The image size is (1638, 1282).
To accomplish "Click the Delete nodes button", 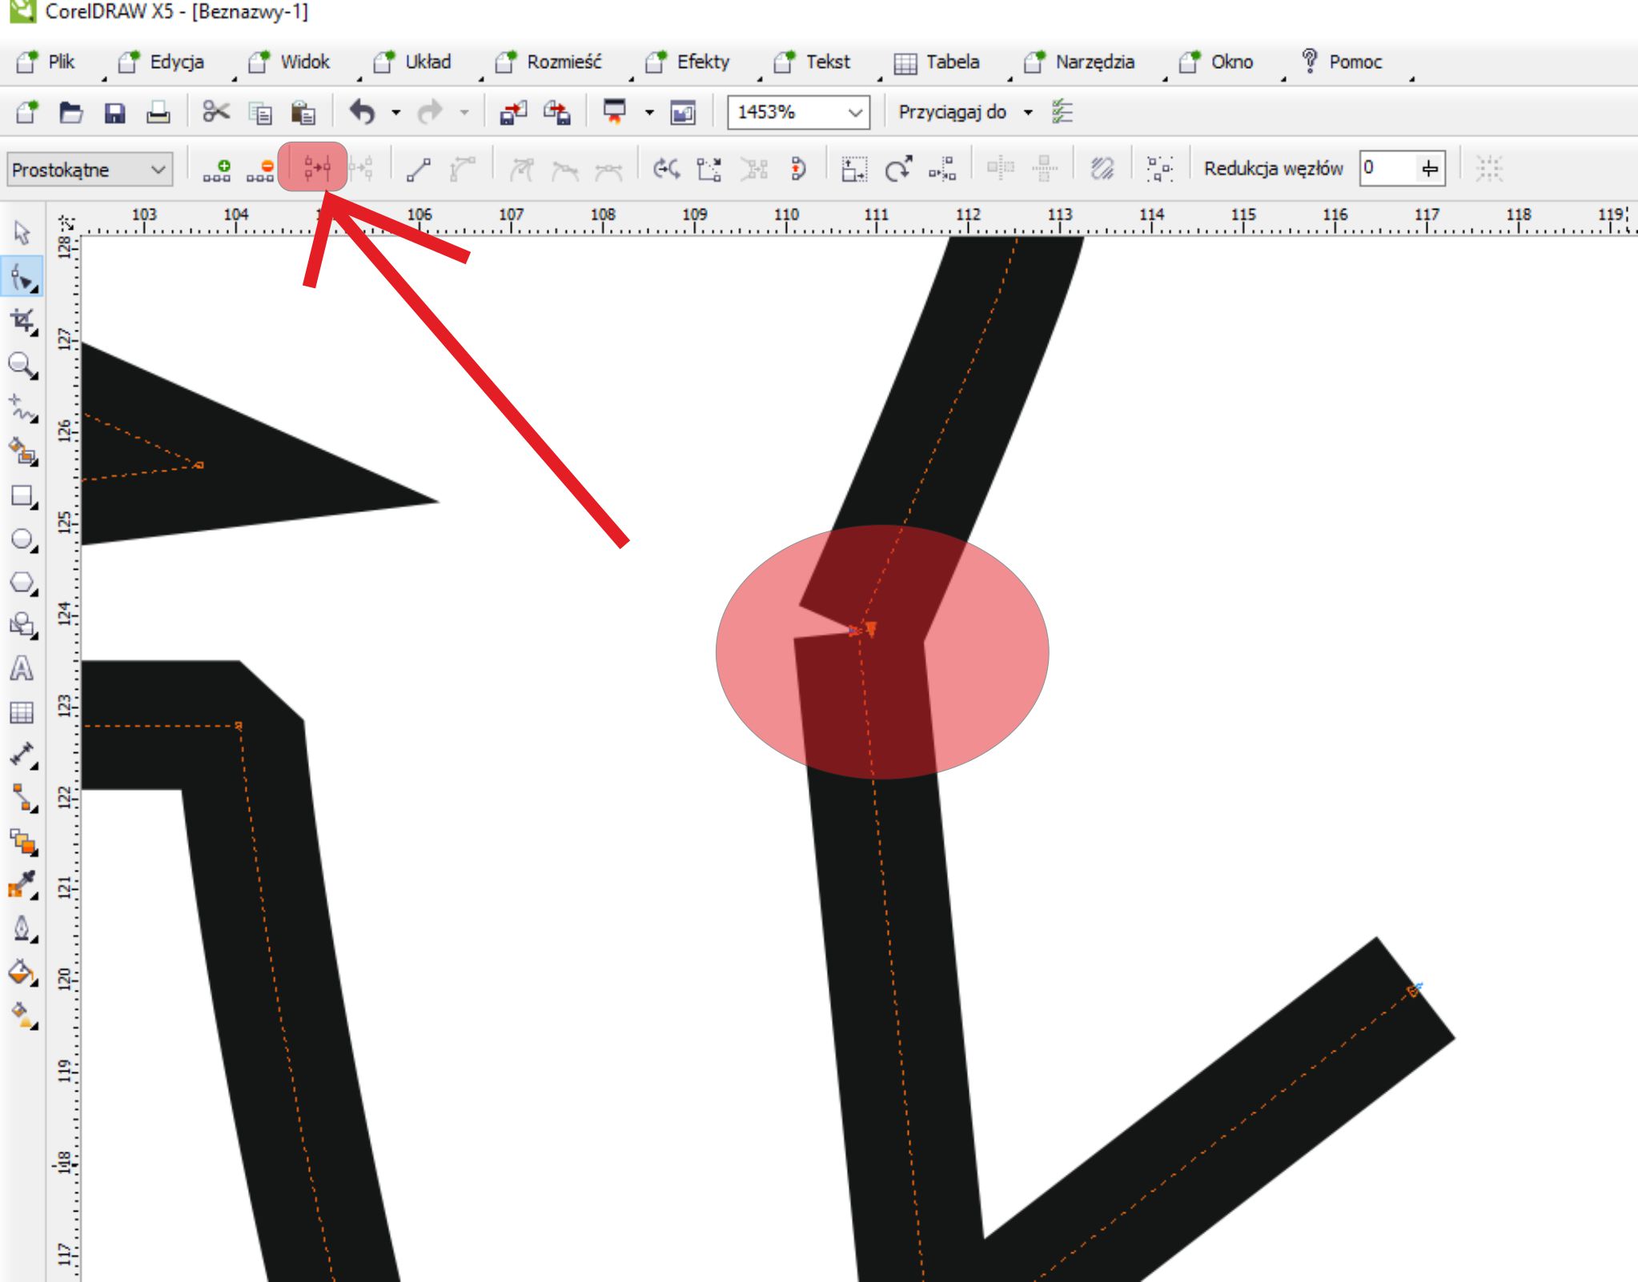I will pos(260,169).
